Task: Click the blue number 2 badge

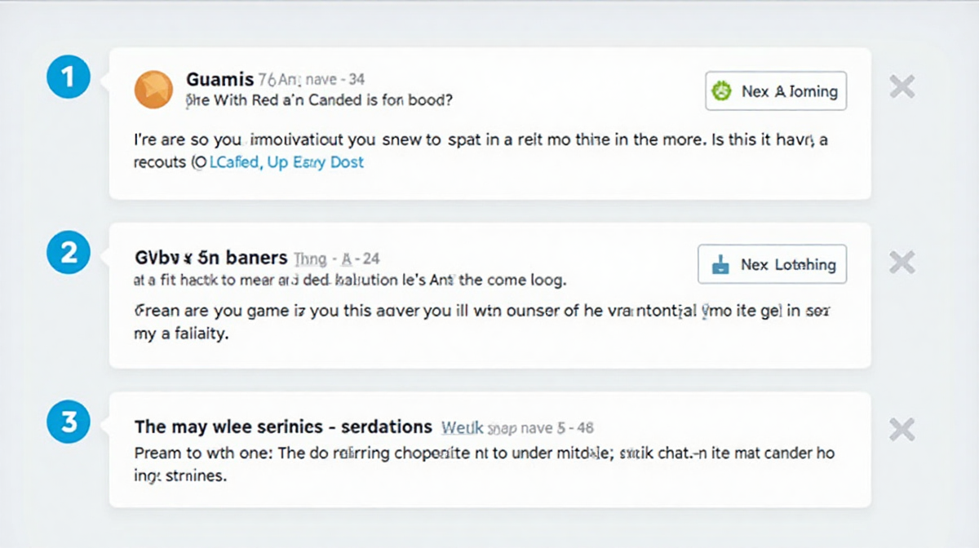Action: click(x=69, y=254)
